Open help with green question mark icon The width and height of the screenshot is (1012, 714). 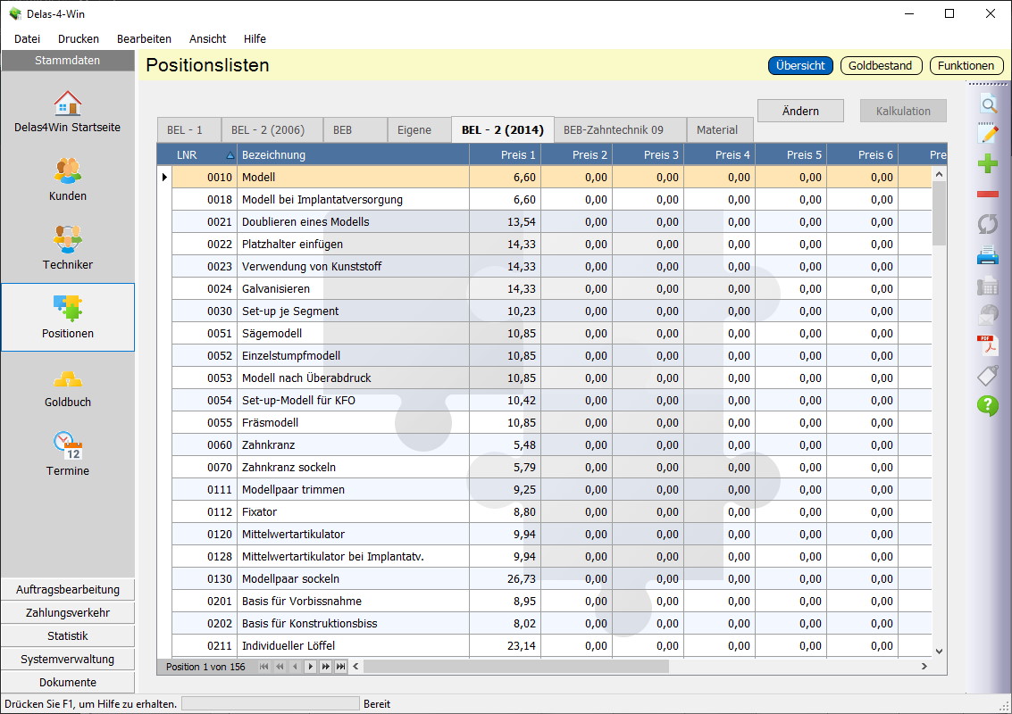(988, 405)
